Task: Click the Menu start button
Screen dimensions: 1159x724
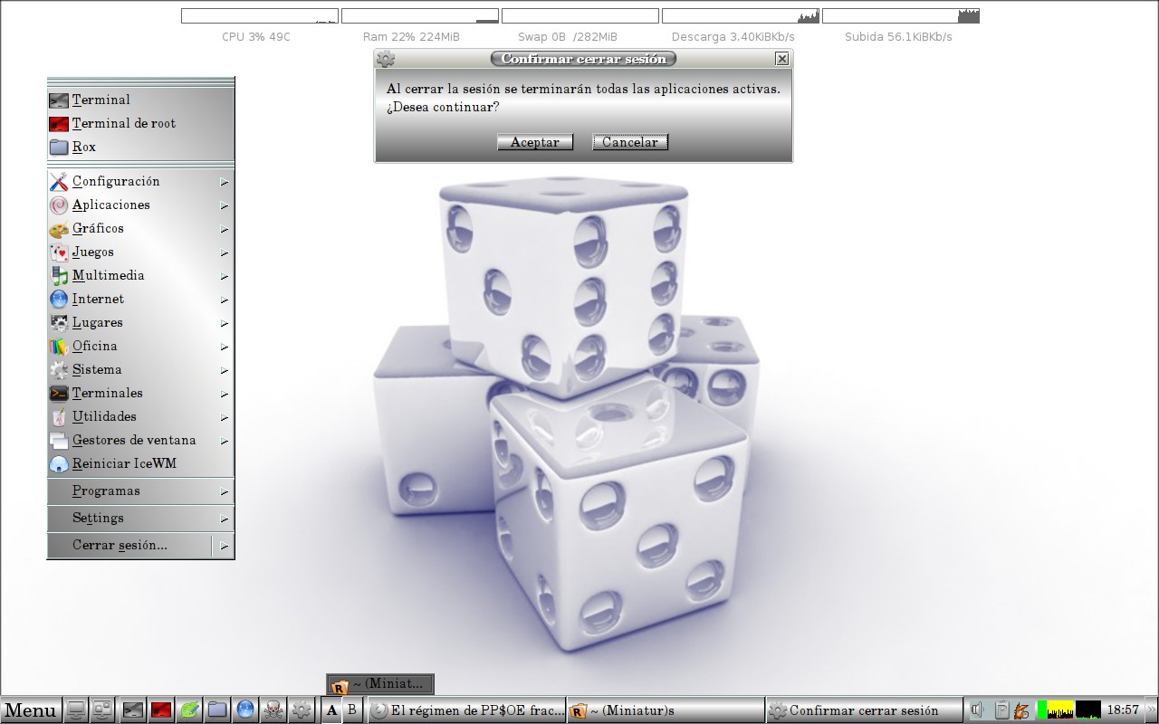Action: (31, 710)
